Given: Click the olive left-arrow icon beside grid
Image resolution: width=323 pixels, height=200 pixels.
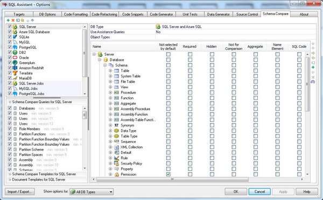Looking at the screenshot, I should tap(313, 58).
